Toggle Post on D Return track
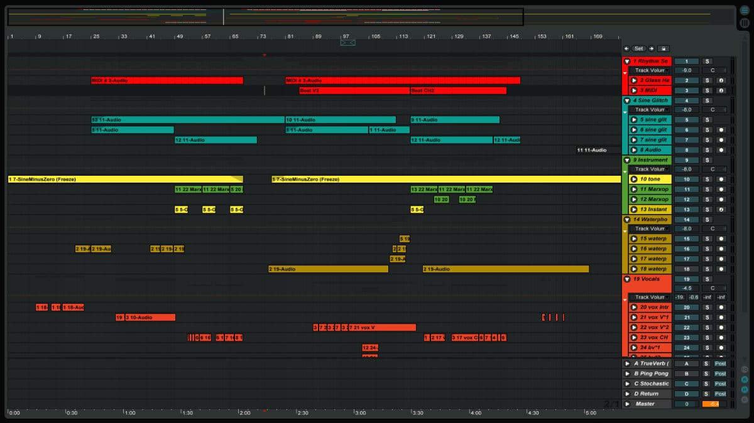The image size is (754, 423). click(721, 394)
